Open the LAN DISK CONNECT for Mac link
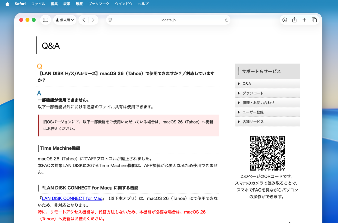Image resolution: width=338 pixels, height=223 pixels. tap(72, 198)
